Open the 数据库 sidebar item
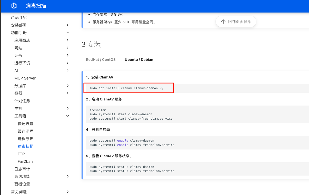The height and width of the screenshot is (195, 309). [20, 86]
